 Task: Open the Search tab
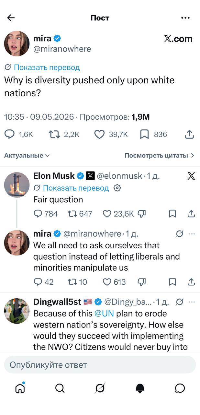[60, 388]
